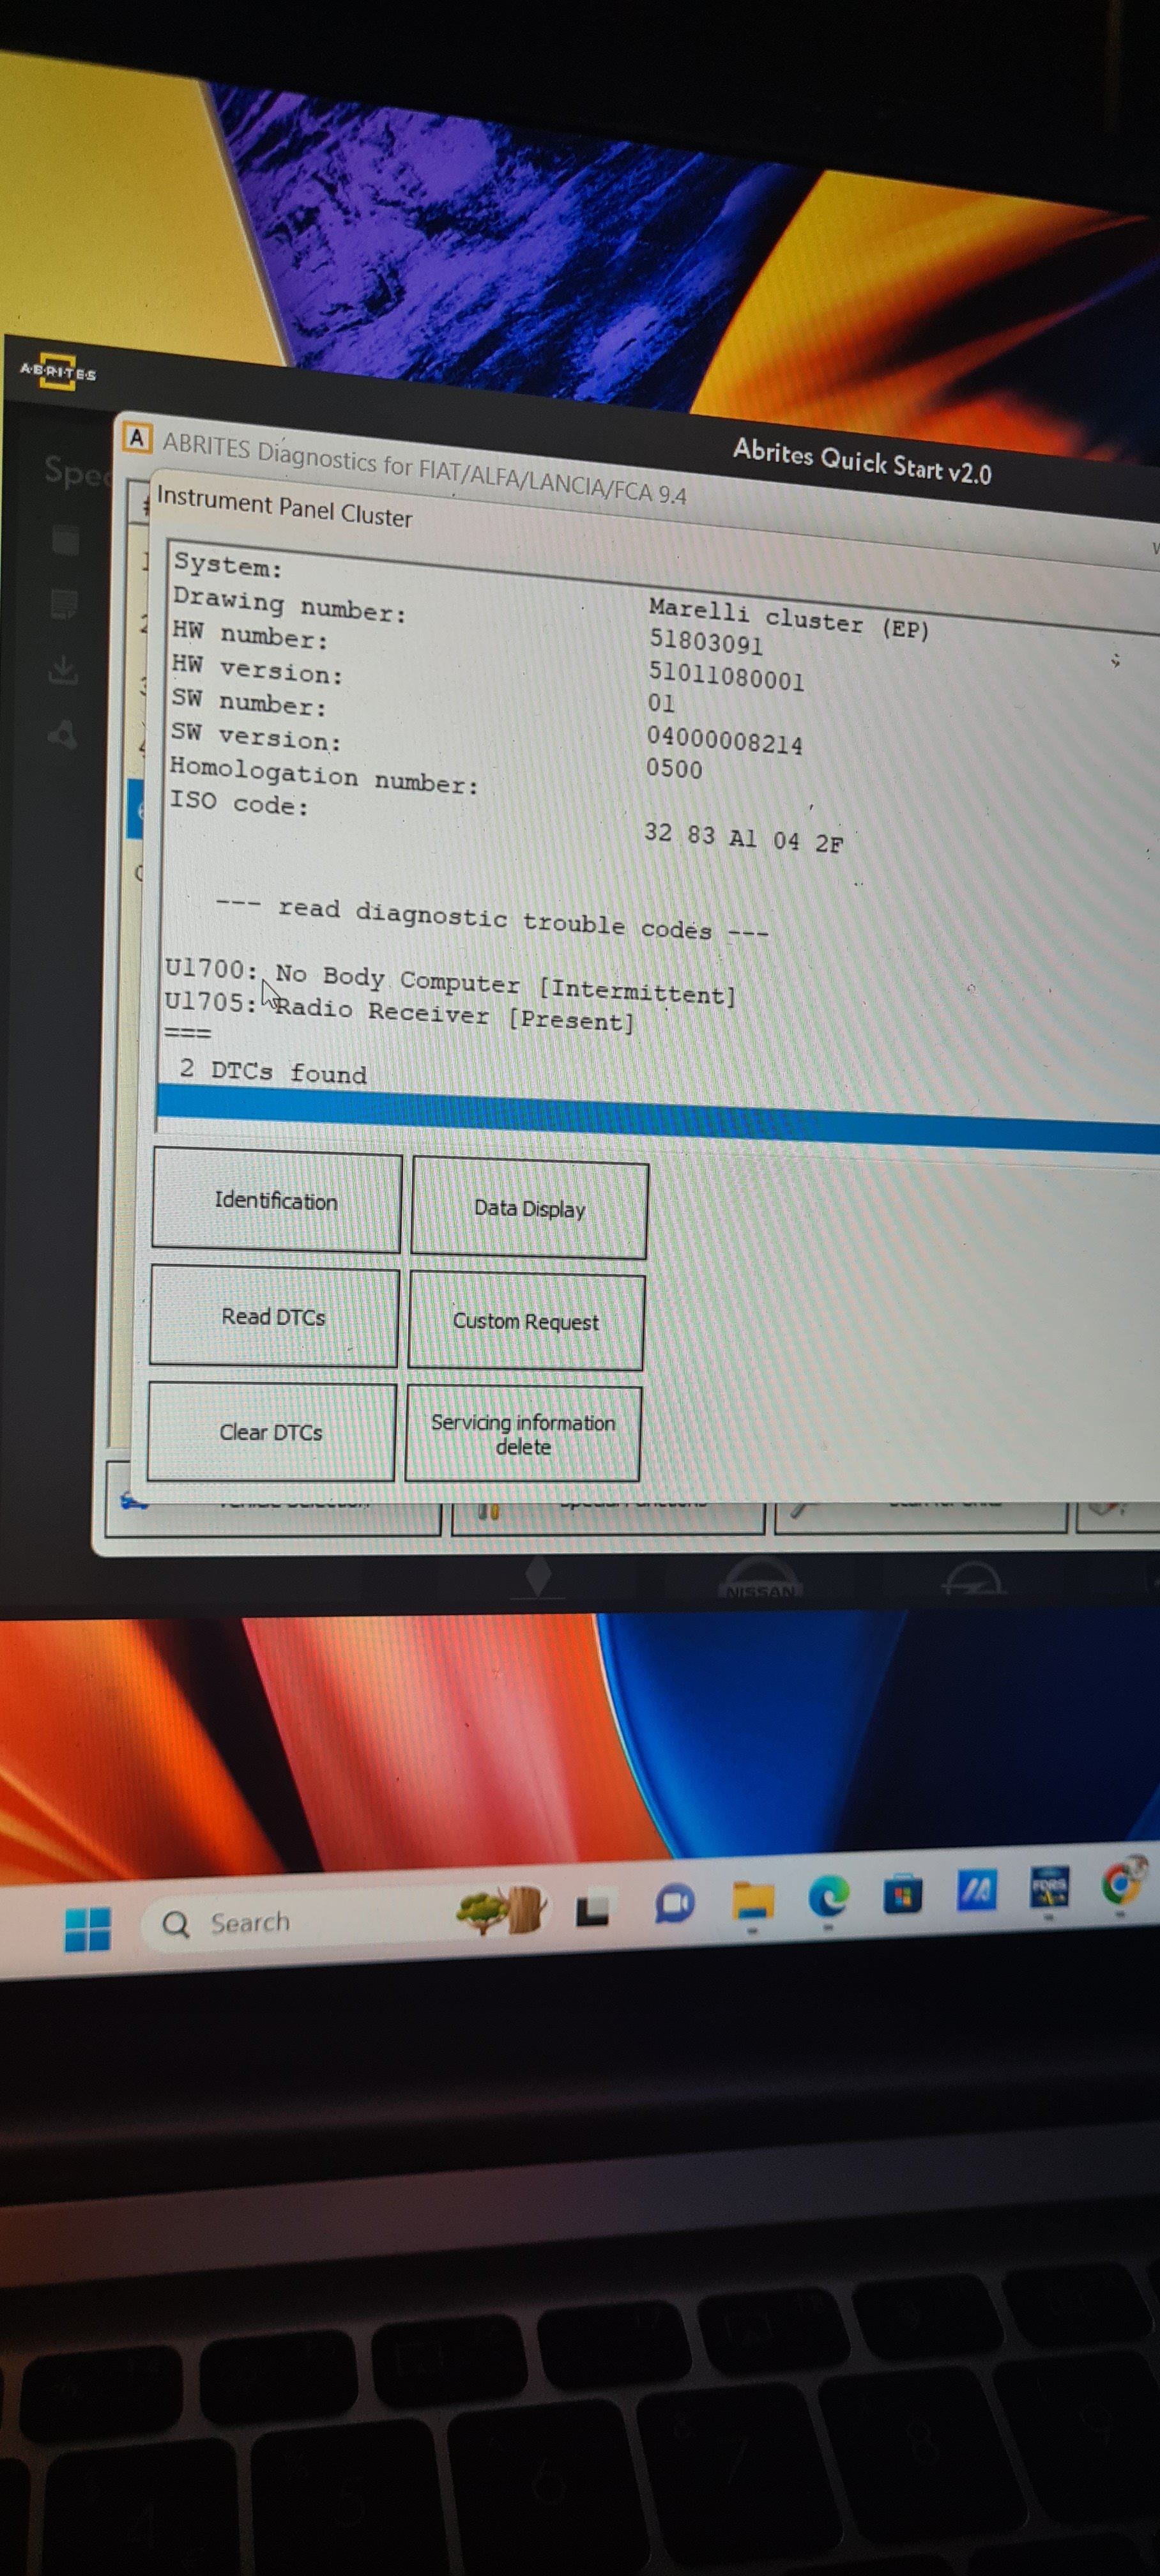Click the blue progress bar under the log

(658, 1118)
